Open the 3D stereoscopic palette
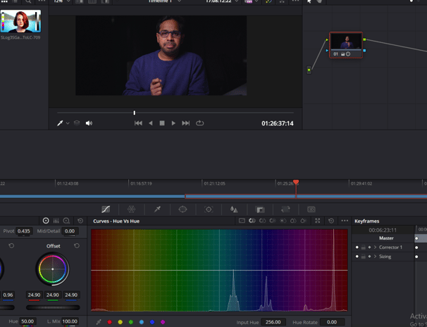This screenshot has width=427, height=327. [x=311, y=209]
